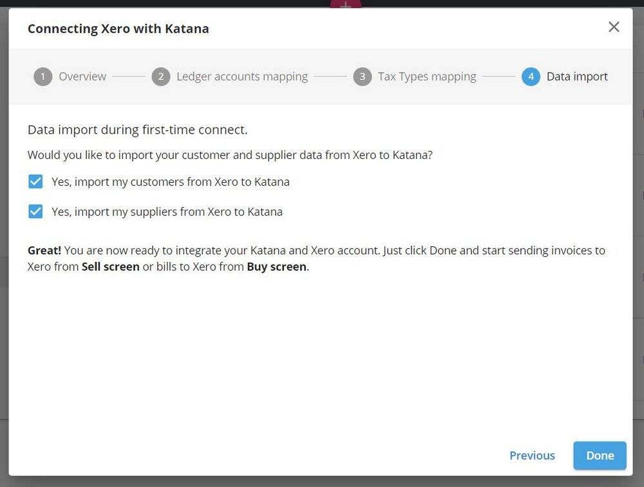Switch to the Tax Types mapping step

(414, 77)
